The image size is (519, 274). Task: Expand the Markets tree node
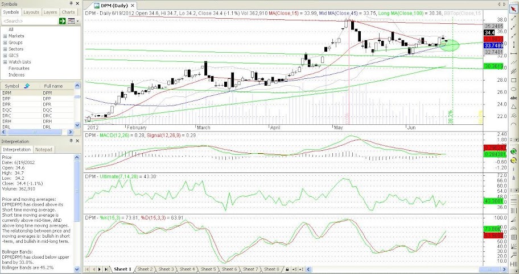pos(5,36)
